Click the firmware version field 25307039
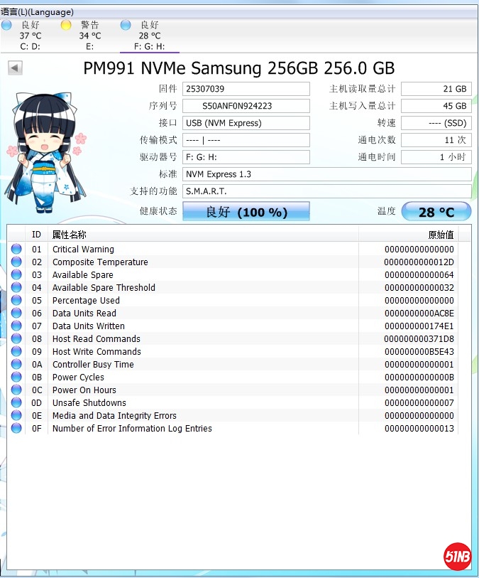This screenshot has height=578, width=479. [x=246, y=89]
